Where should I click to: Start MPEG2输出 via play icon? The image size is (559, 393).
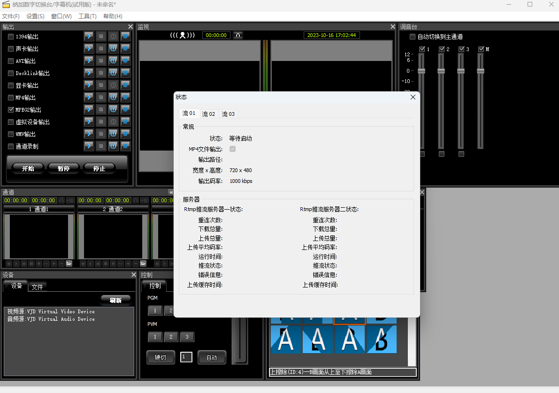(x=89, y=109)
